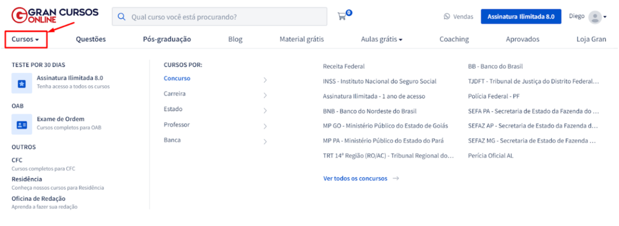Open the SEFAZ MG link

(532, 140)
